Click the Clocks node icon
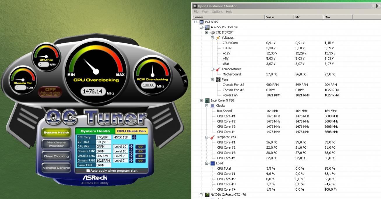 click(x=213, y=106)
